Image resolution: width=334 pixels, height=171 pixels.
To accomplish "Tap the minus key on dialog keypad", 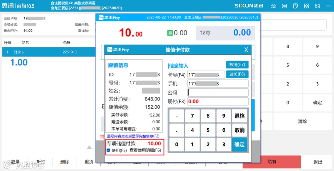I will click(x=177, y=116).
